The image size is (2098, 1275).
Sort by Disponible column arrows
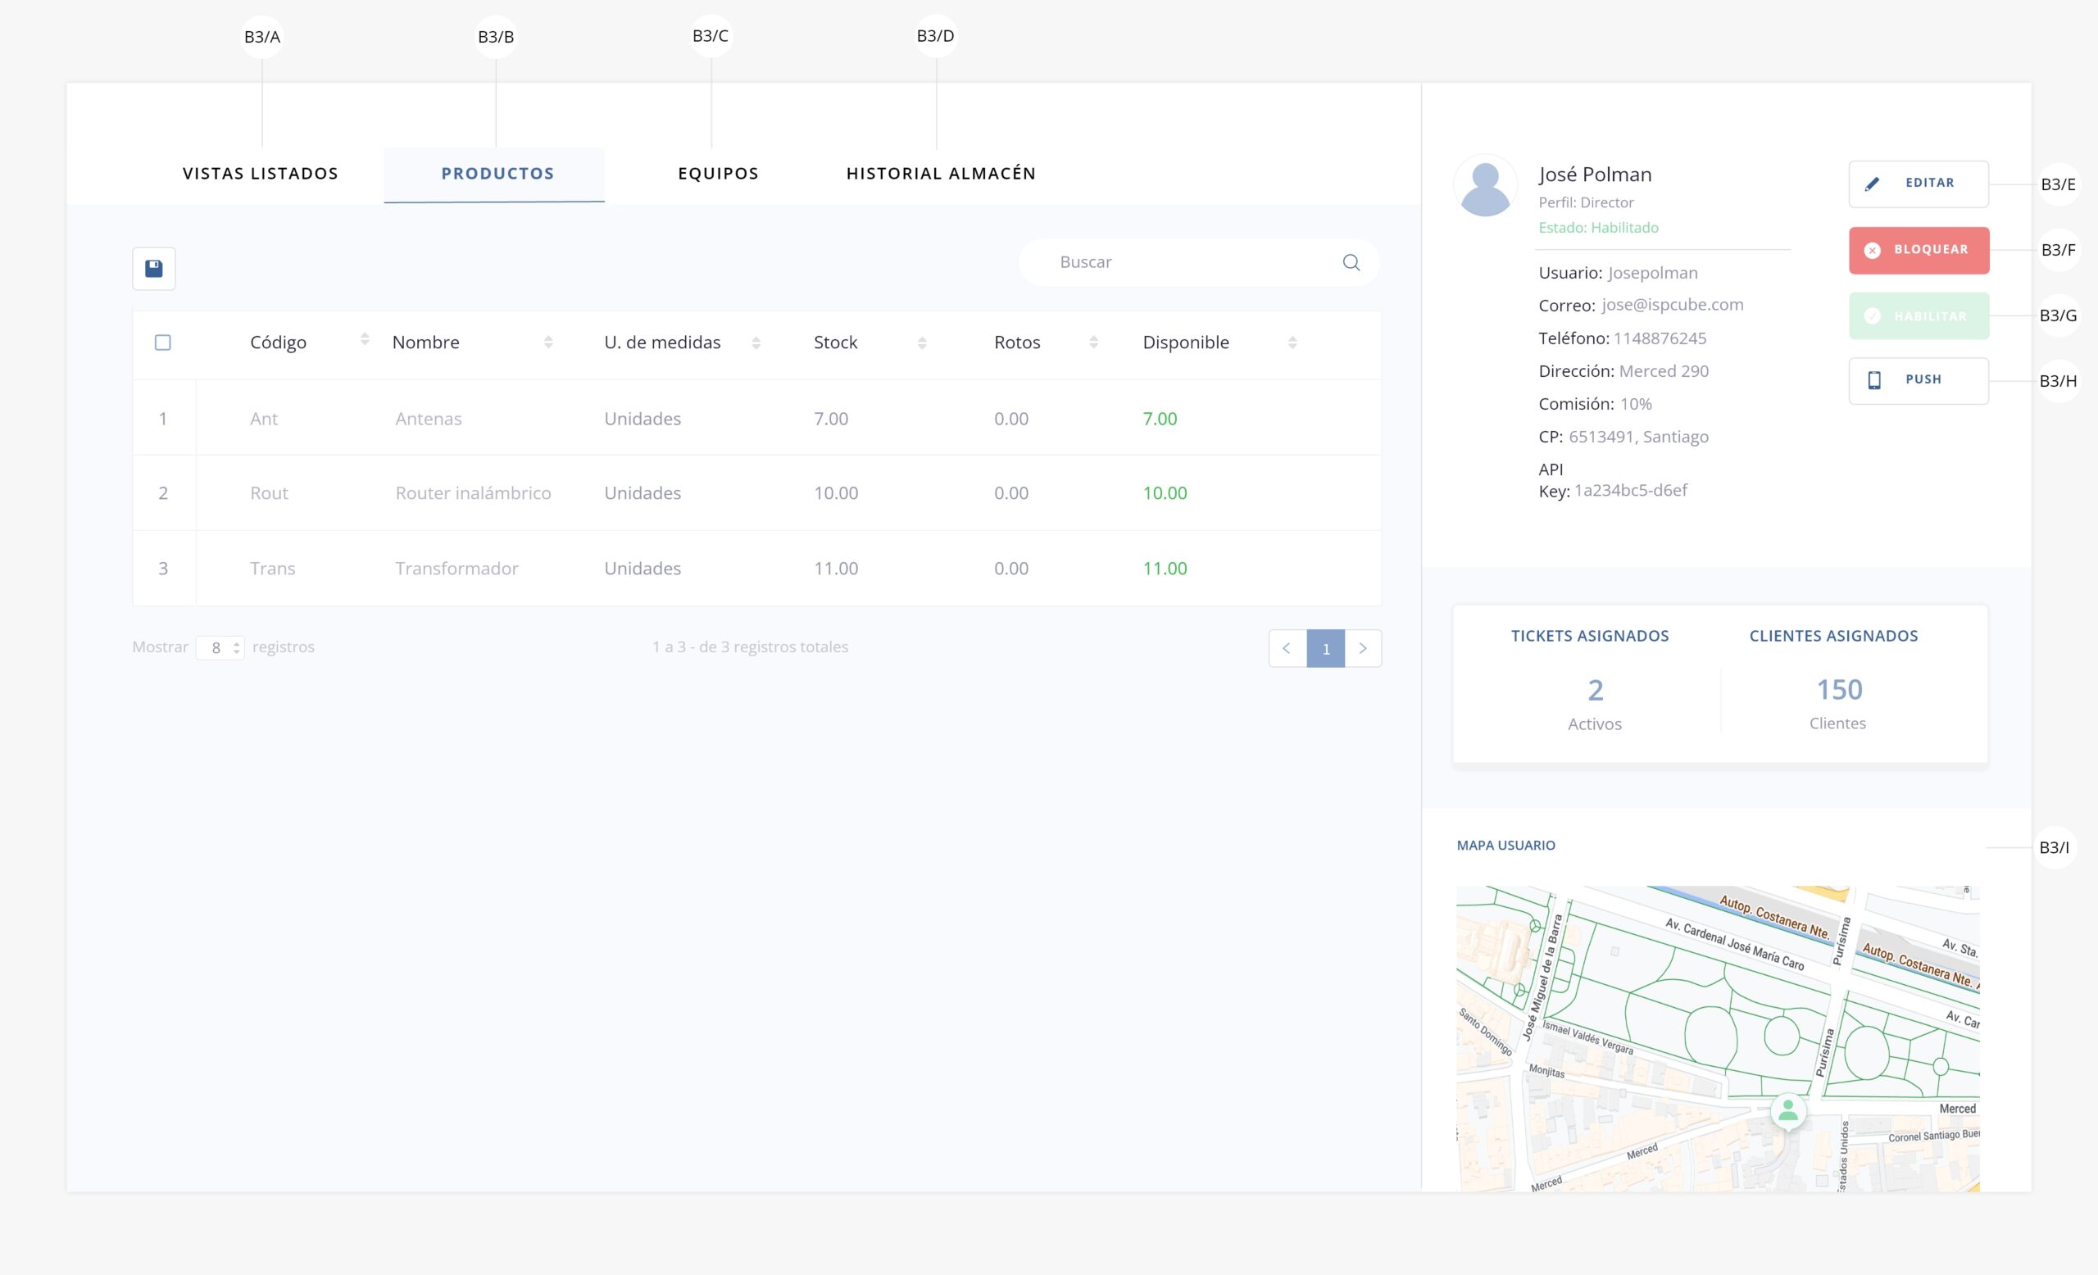coord(1292,343)
